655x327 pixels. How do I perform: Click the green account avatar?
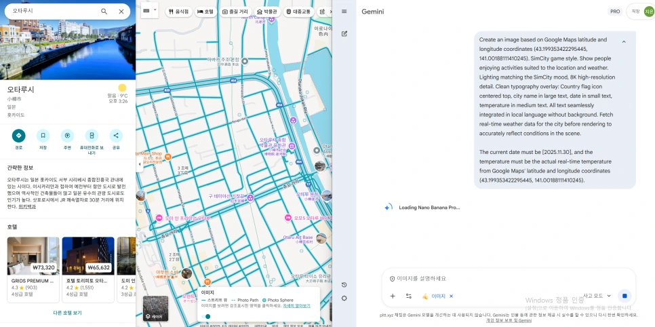[x=649, y=12]
